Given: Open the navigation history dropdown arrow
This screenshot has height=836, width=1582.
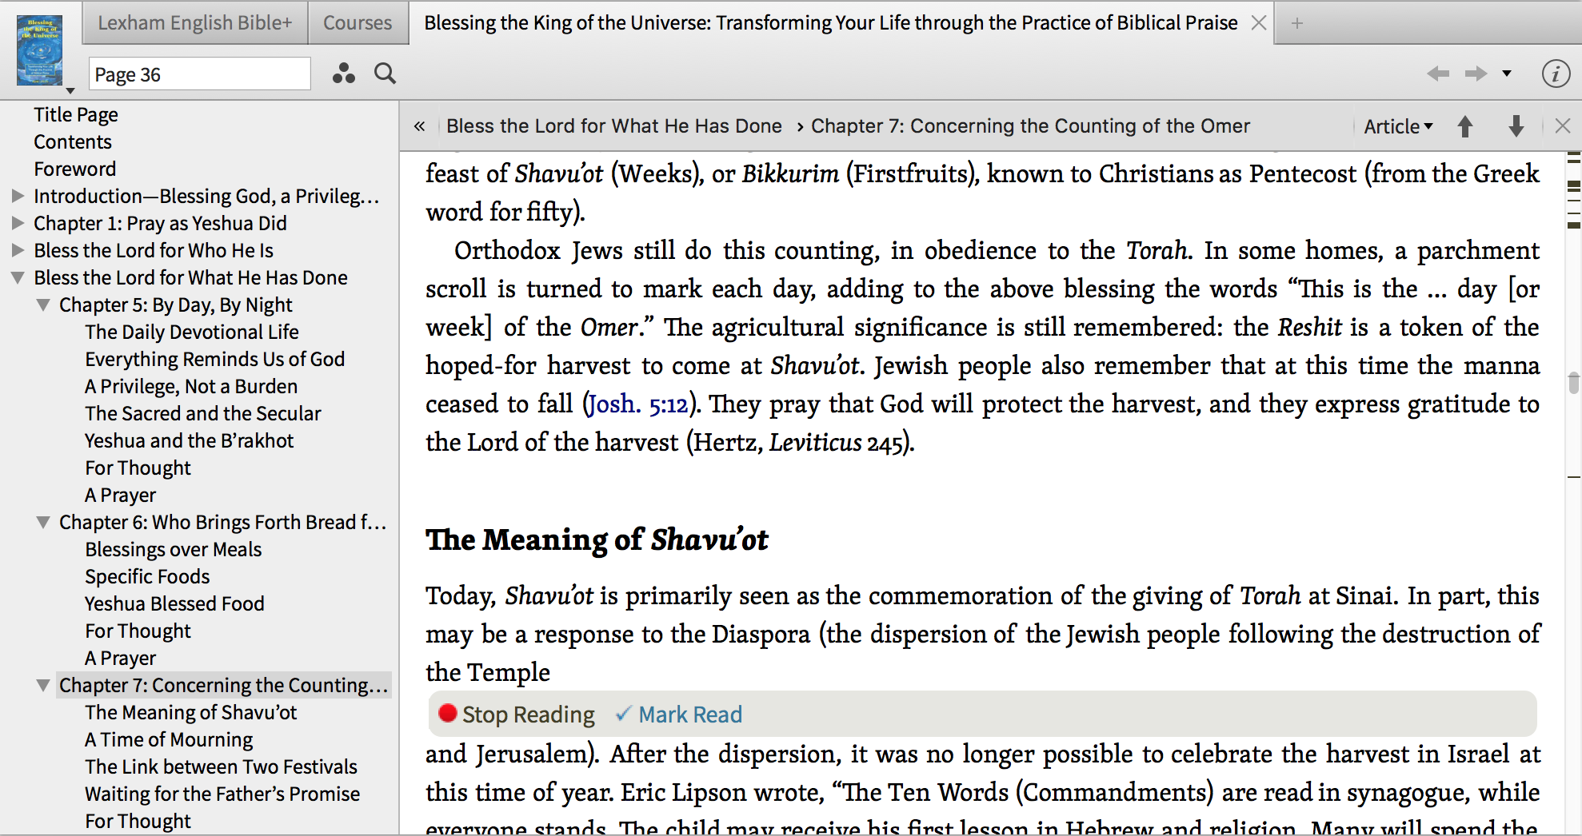Looking at the screenshot, I should coord(1507,74).
